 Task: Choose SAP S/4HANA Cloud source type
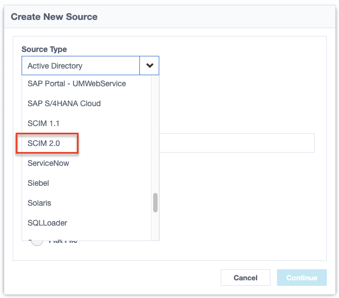64,103
